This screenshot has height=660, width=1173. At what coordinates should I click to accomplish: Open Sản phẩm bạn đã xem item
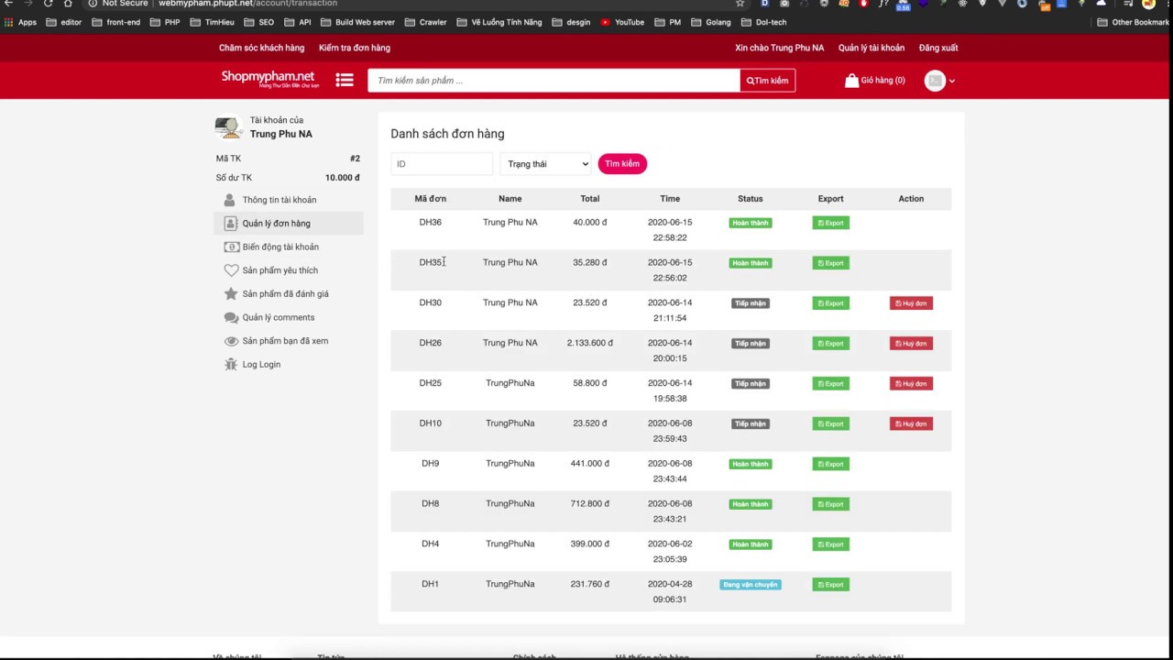(x=289, y=341)
